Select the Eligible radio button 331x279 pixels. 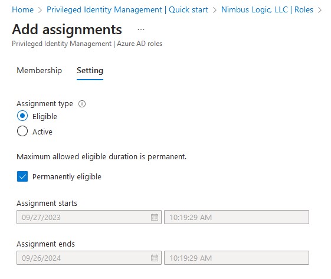point(22,116)
